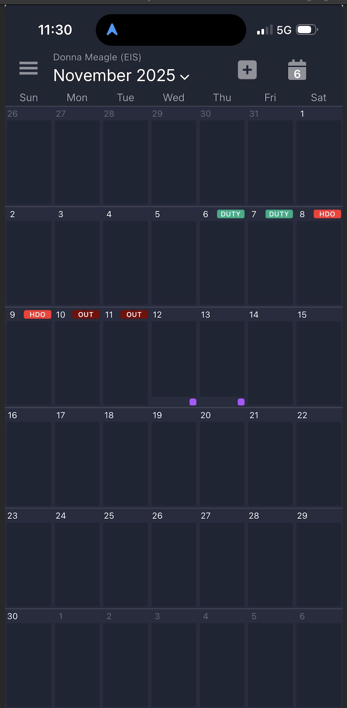The image size is (347, 708).
Task: Tap the blue location arrow indicator
Action: point(112,30)
